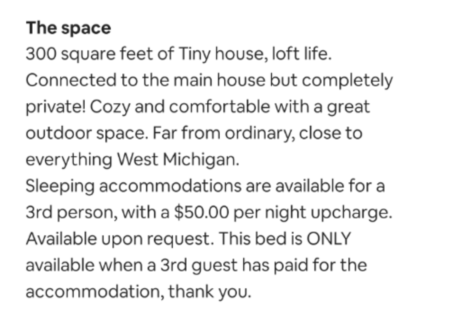Click "The space" heading
Image resolution: width=452 pixels, height=326 pixels.
tap(68, 28)
